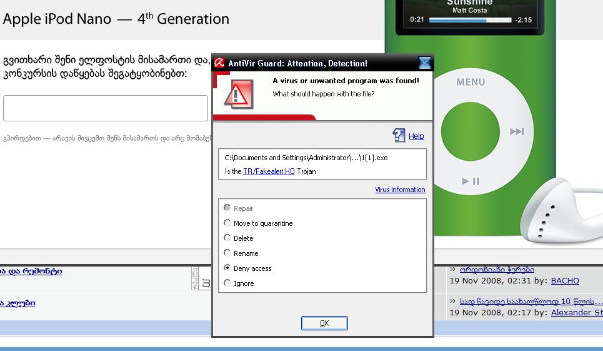Click the Matt Costa artist name
The width and height of the screenshot is (603, 351).
pyautogui.click(x=469, y=11)
